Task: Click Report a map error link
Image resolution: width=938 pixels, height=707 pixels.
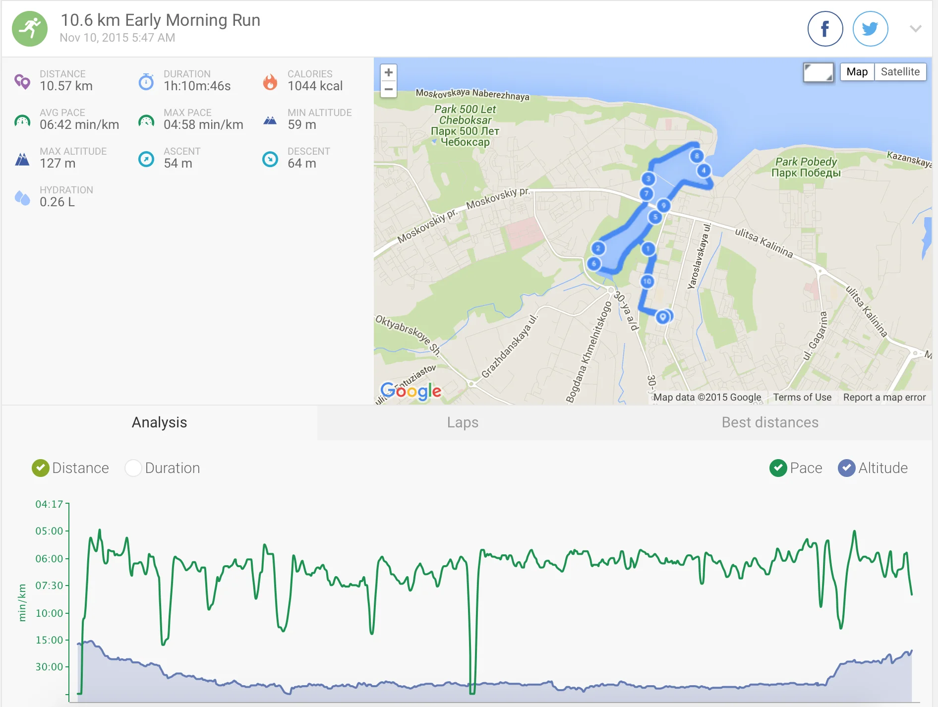Action: pos(884,397)
